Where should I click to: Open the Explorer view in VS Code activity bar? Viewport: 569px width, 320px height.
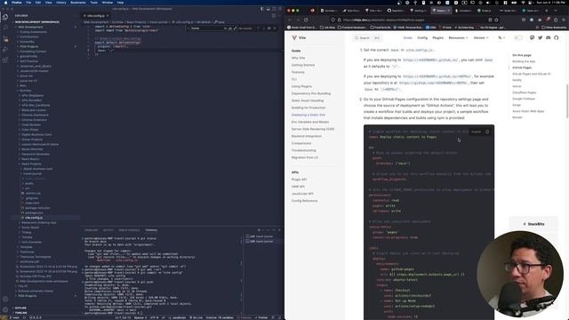tap(5, 17)
